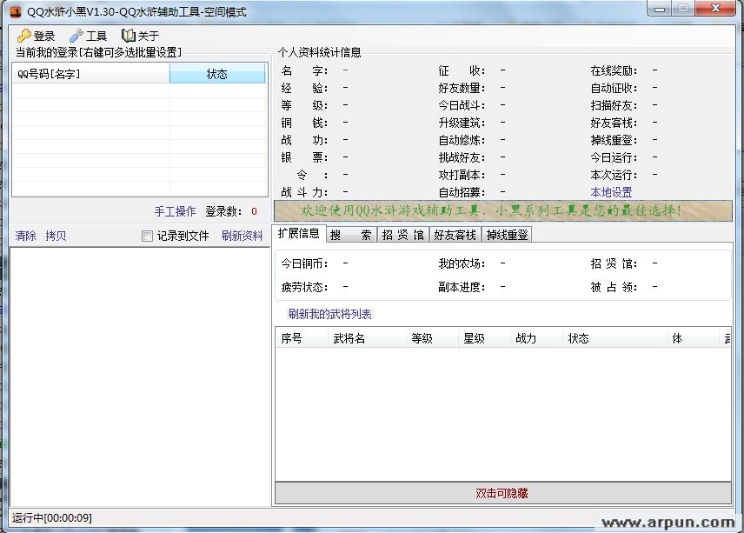Minimize the QQ水浒小黑 window
The width and height of the screenshot is (744, 533).
(660, 9)
